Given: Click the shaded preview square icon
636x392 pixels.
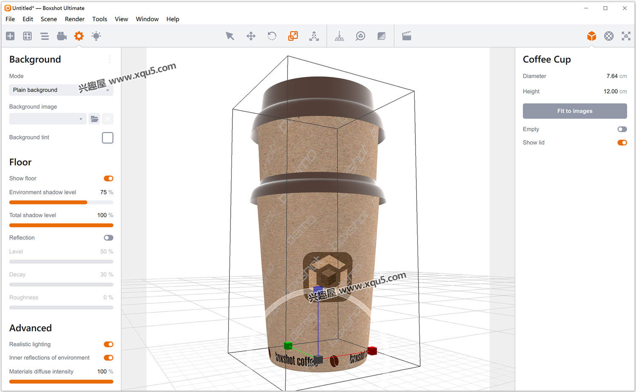Looking at the screenshot, I should (x=382, y=36).
